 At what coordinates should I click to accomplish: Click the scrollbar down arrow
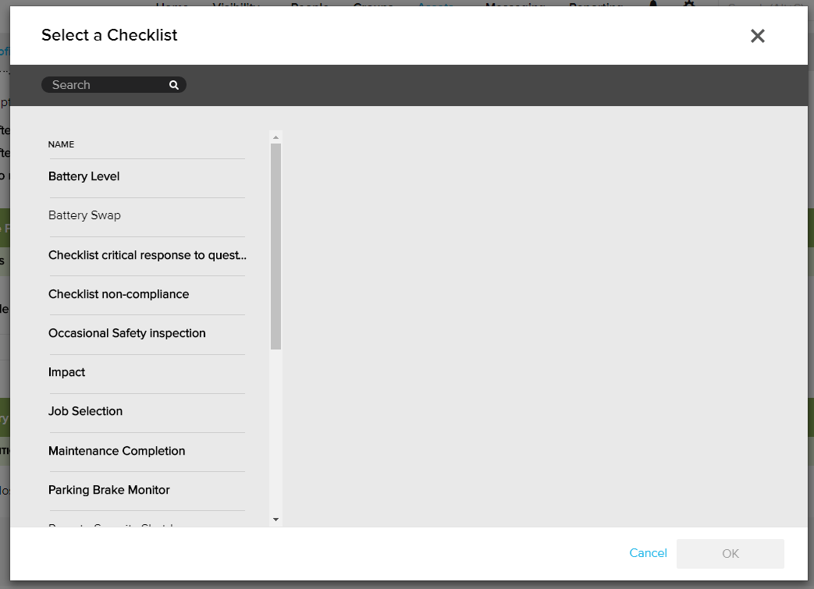pyautogui.click(x=275, y=519)
